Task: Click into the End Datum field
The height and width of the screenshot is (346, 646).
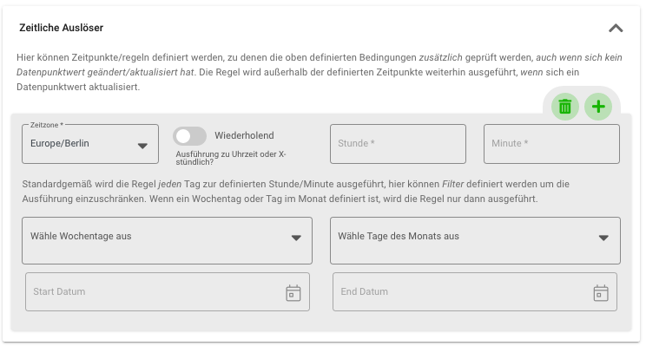Action: pyautogui.click(x=475, y=291)
